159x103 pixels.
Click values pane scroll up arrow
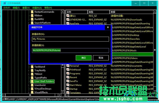click(155, 12)
